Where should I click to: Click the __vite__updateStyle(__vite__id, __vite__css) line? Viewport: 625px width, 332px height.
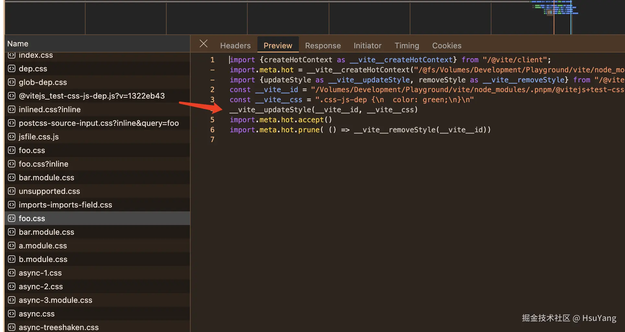pyautogui.click(x=324, y=110)
